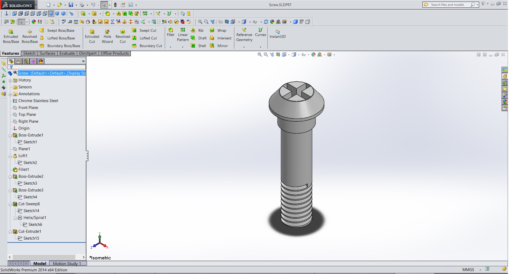Switch to the Motion Study 1 tab

point(67,263)
